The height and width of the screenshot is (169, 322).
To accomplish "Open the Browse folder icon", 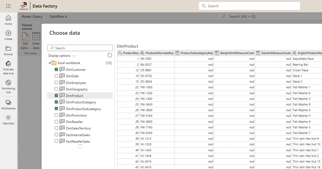I will (8, 50).
